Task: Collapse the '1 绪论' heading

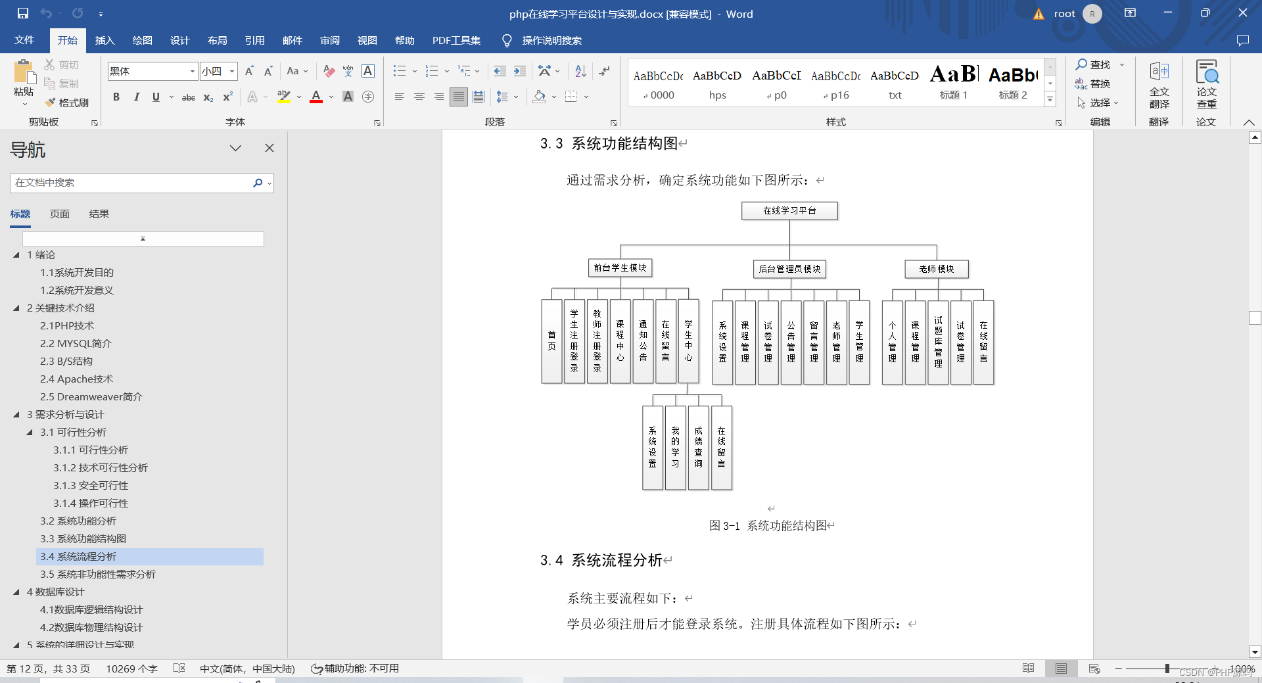Action: (x=16, y=255)
